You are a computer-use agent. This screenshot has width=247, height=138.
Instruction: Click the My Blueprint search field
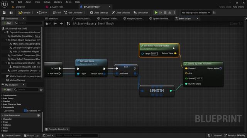click(x=26, y=90)
